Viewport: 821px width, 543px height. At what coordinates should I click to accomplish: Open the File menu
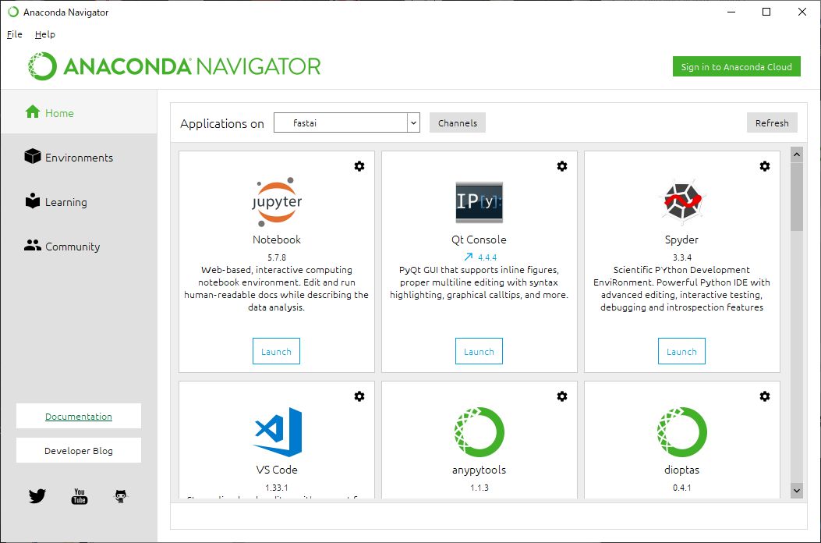14,34
